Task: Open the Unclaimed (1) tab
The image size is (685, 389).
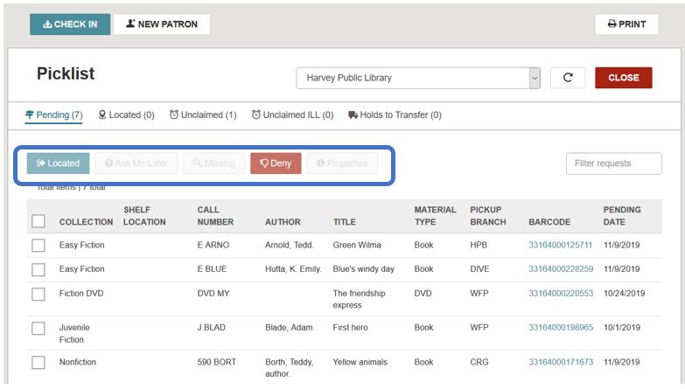Action: [203, 115]
